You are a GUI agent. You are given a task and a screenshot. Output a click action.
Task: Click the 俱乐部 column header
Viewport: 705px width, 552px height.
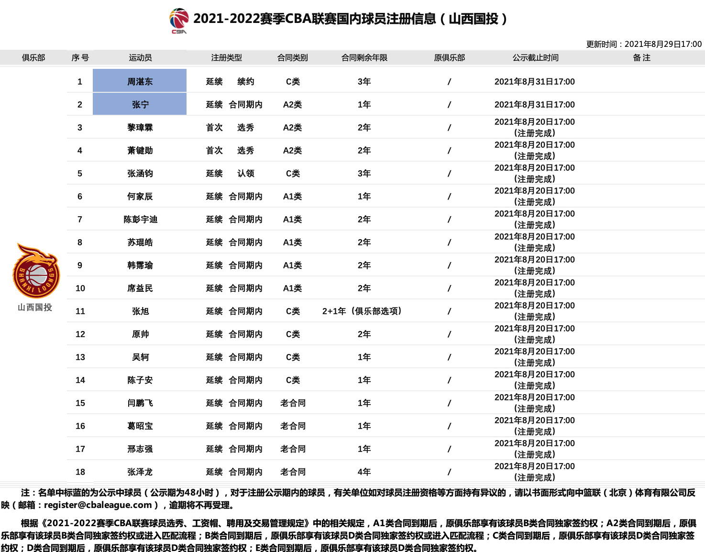[33, 57]
